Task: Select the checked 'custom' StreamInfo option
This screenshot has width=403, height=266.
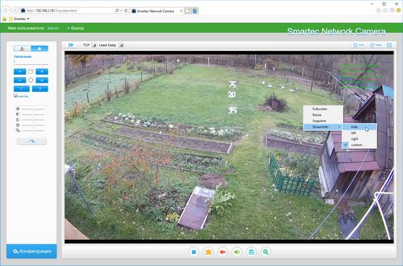Action: tap(359, 145)
